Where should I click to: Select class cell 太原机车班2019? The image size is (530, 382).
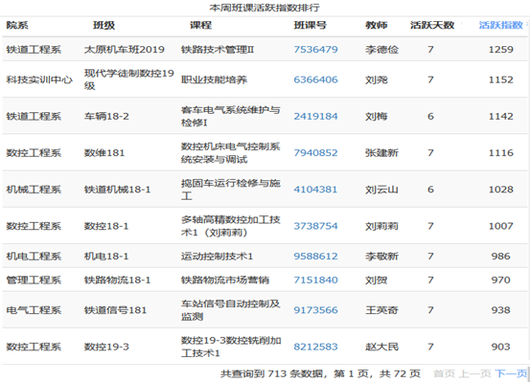pos(124,50)
